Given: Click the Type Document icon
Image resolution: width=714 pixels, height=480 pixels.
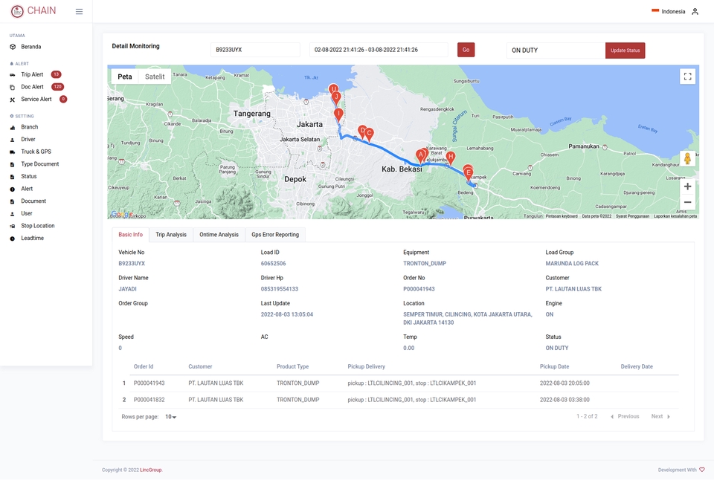Looking at the screenshot, I should click(x=13, y=164).
